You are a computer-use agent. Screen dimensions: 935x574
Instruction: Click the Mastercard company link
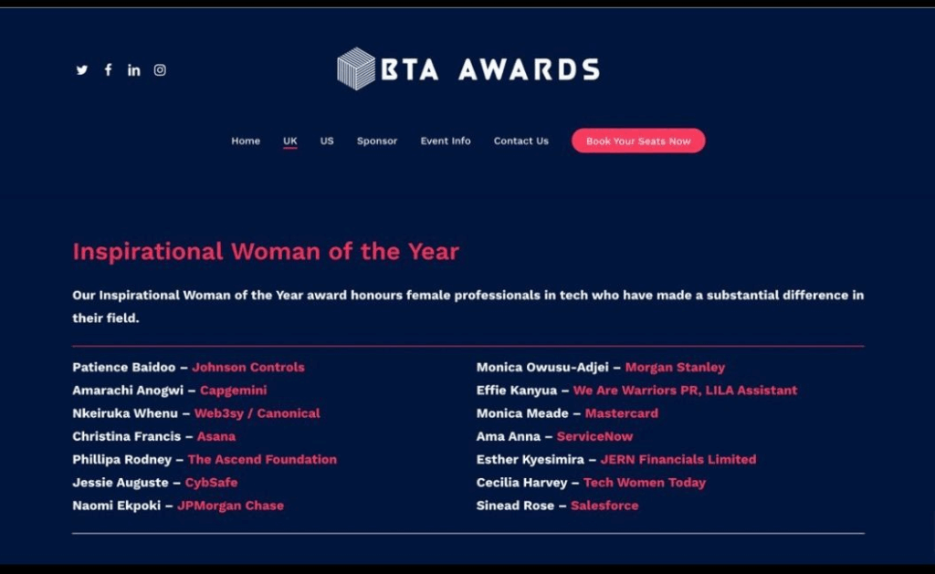point(622,413)
